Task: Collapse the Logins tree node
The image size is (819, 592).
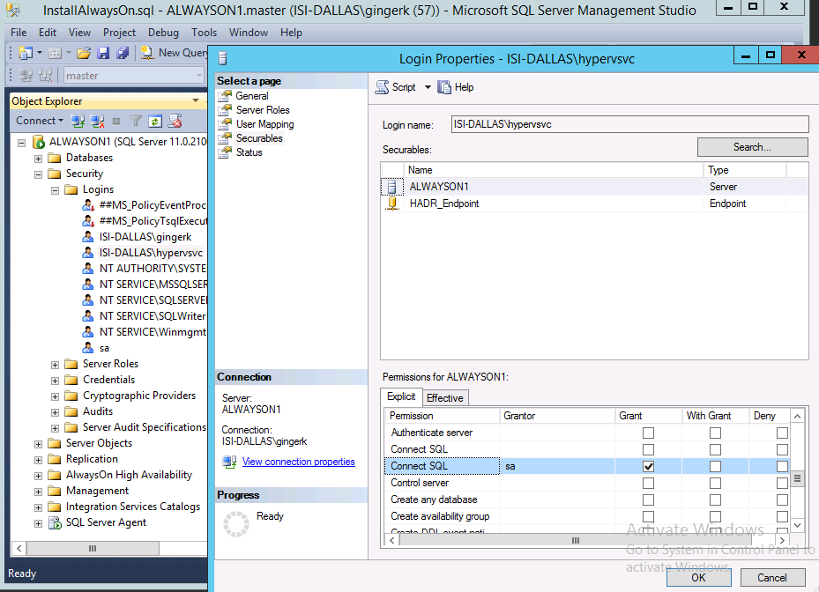Action: (x=55, y=190)
